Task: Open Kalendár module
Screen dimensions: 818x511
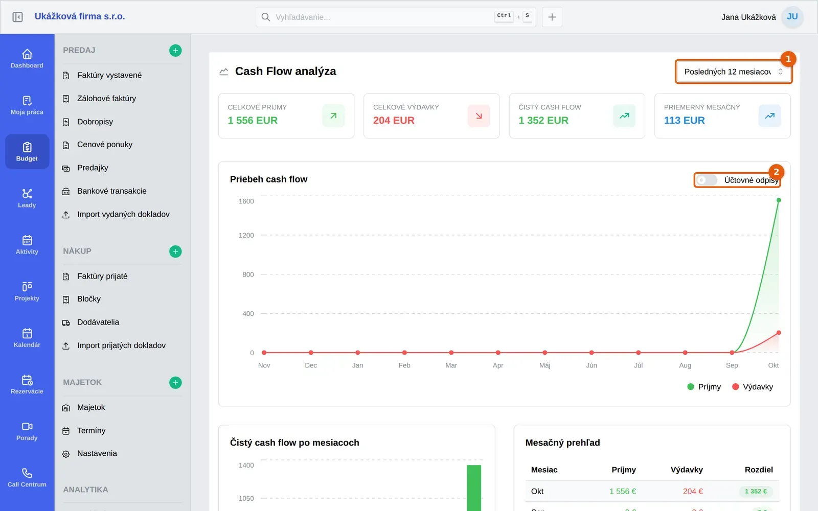Action: coord(27,338)
